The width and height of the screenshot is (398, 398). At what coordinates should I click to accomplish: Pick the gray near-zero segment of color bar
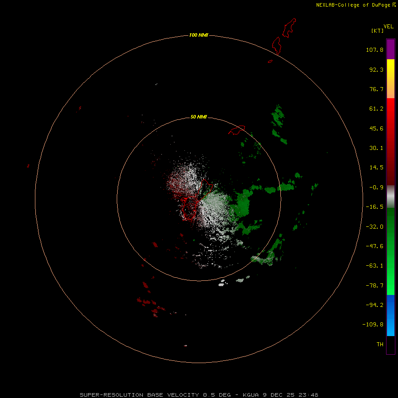[x=390, y=197]
